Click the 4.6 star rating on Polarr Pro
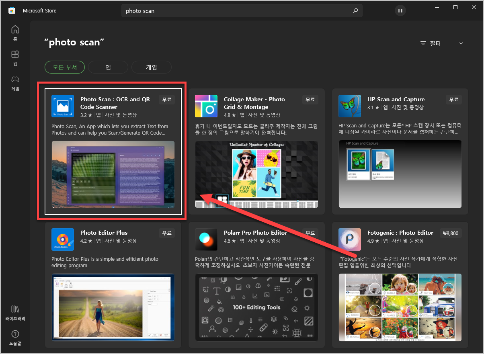 230,241
